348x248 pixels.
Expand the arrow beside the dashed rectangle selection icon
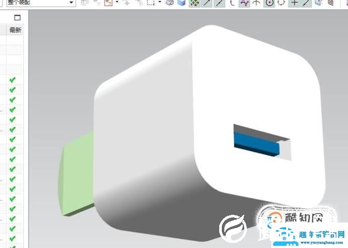[159, 3]
